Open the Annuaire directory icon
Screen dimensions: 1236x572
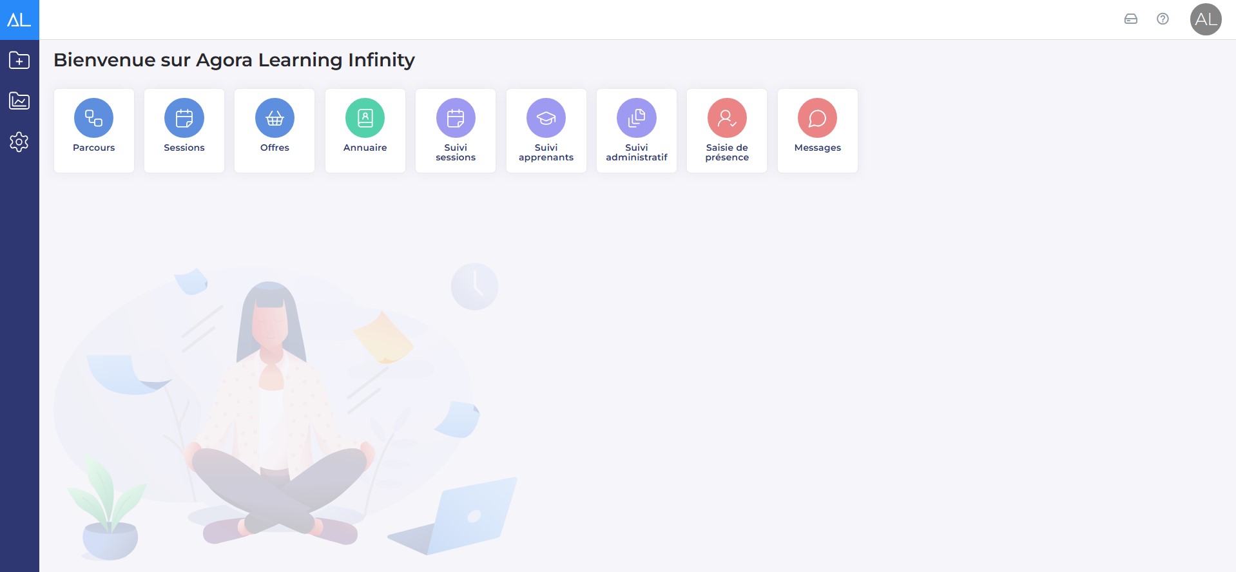click(365, 118)
